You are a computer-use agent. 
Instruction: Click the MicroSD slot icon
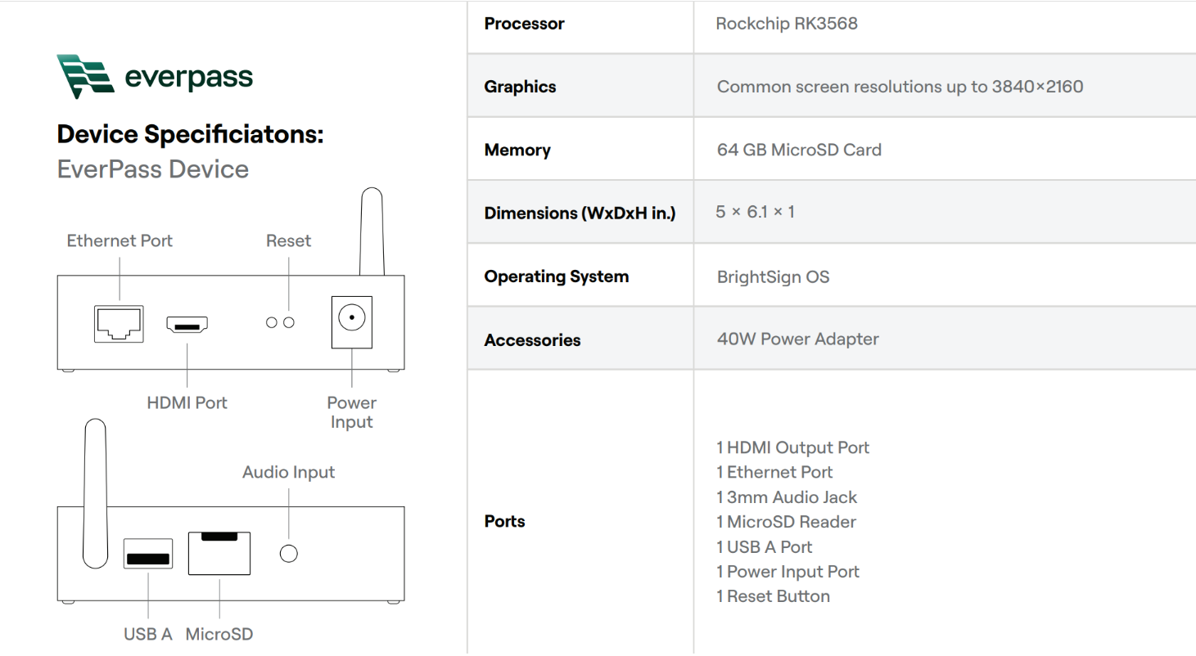point(219,553)
